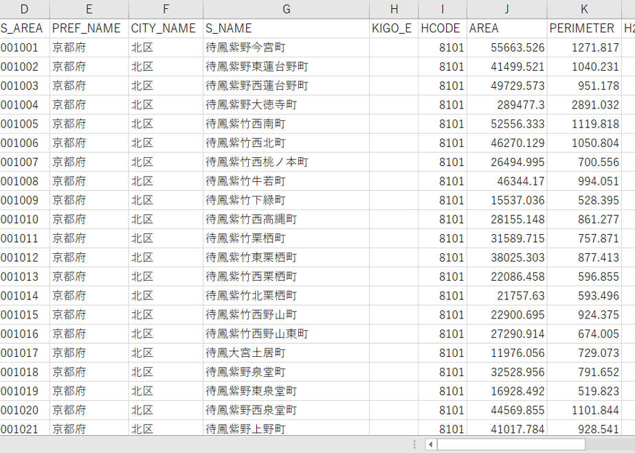Click the PERIMETER header cell
Screen dimensions: 635x453
click(584, 28)
